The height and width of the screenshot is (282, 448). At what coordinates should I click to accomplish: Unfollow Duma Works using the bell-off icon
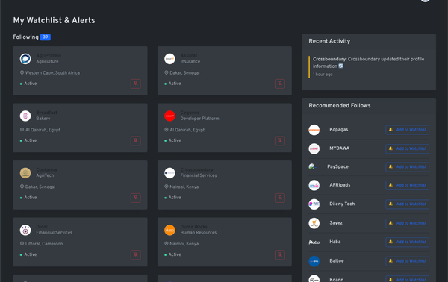point(280,255)
